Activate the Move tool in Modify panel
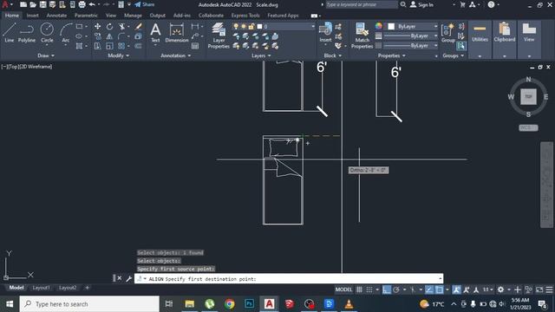Image resolution: width=555 pixels, height=312 pixels. [x=97, y=27]
